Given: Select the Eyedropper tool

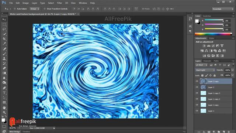Looking at the screenshot, I should (4, 44).
